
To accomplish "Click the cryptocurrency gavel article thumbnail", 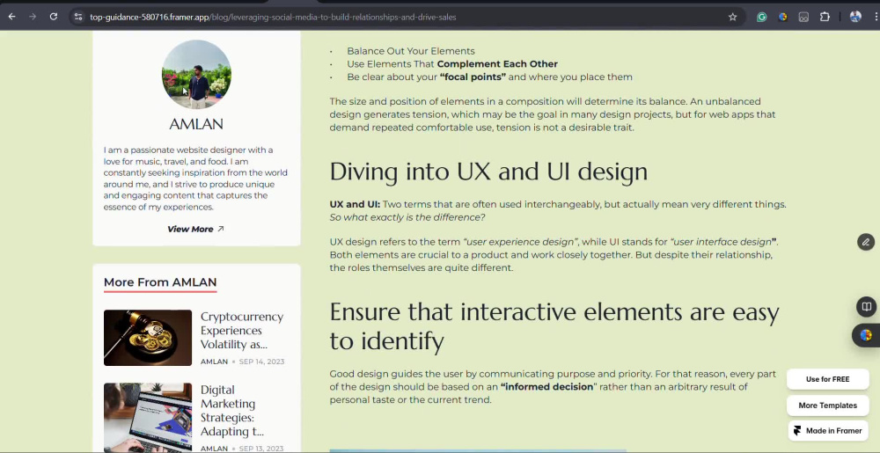I will [x=148, y=338].
